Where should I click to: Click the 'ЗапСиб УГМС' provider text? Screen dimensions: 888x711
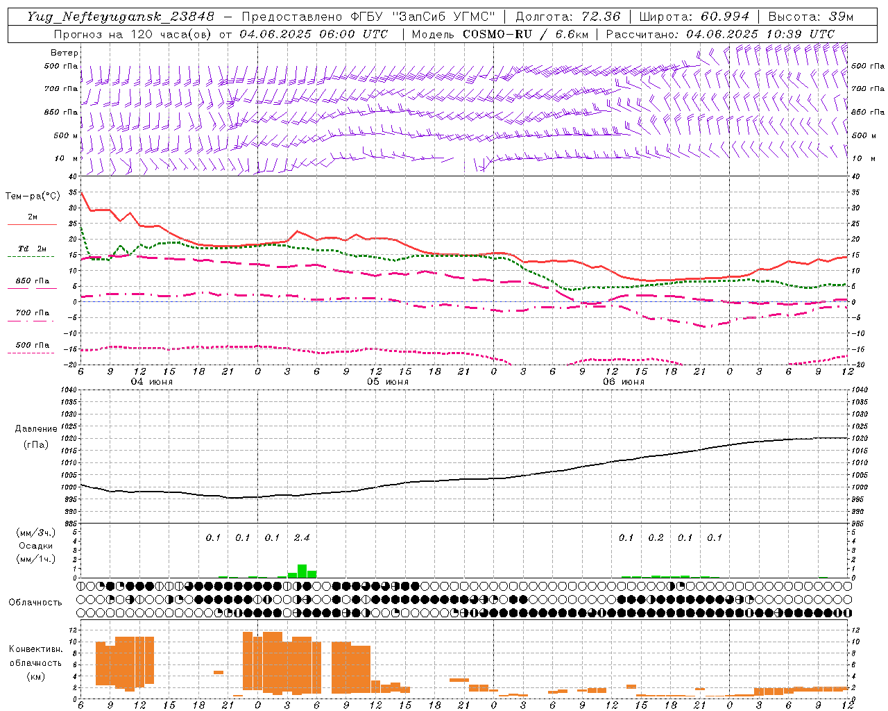tap(443, 17)
